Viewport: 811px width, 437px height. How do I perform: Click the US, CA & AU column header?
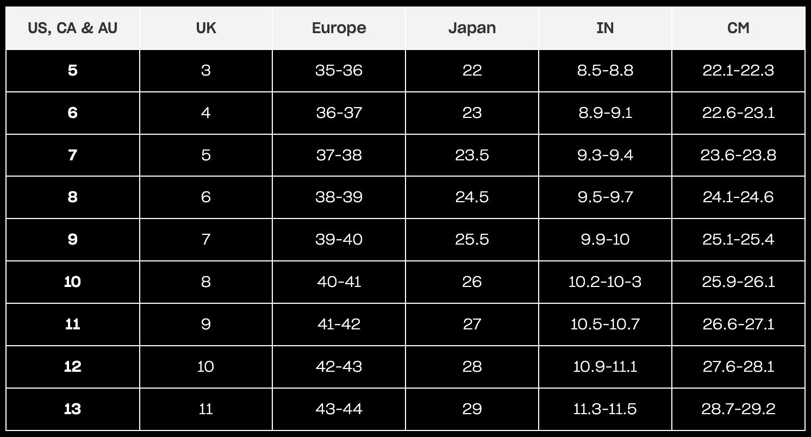tap(72, 28)
